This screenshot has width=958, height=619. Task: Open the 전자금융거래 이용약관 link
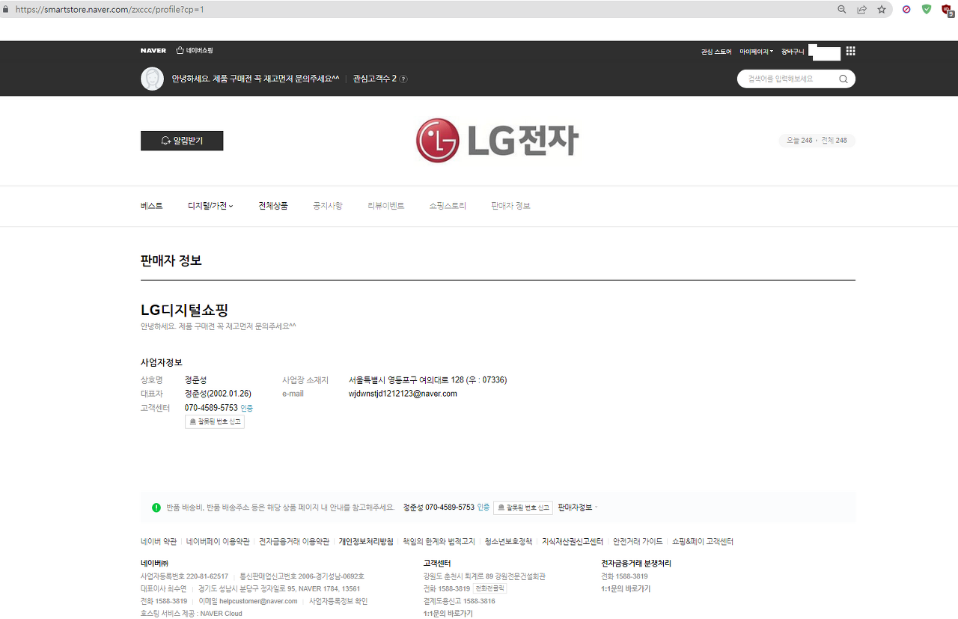(x=294, y=541)
